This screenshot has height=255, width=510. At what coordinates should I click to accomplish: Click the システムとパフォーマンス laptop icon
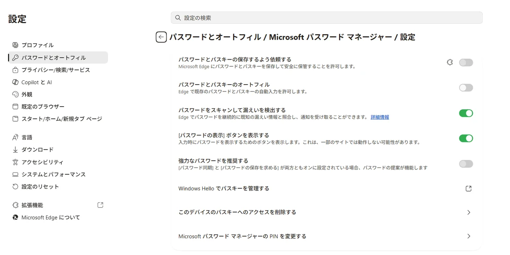coord(15,174)
